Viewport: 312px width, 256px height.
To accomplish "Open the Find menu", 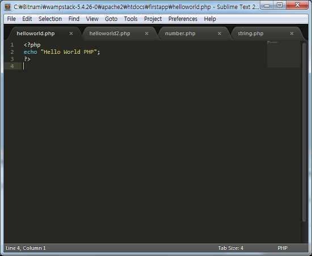I will [74, 19].
